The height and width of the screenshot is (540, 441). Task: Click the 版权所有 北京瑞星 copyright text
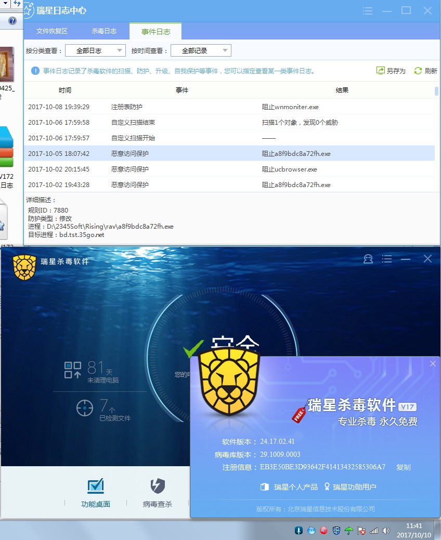tap(316, 509)
